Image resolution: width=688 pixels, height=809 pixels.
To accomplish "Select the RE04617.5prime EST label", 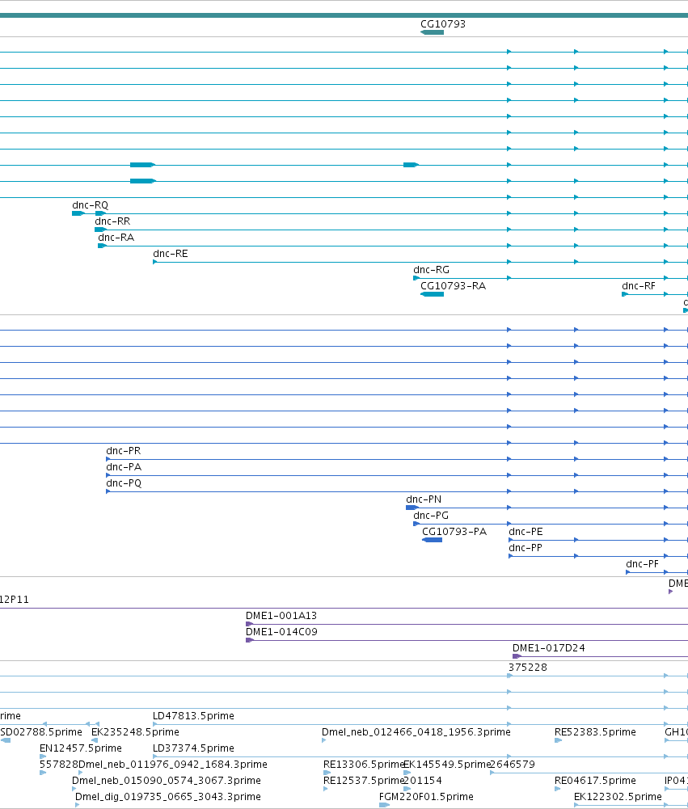I will (x=595, y=781).
